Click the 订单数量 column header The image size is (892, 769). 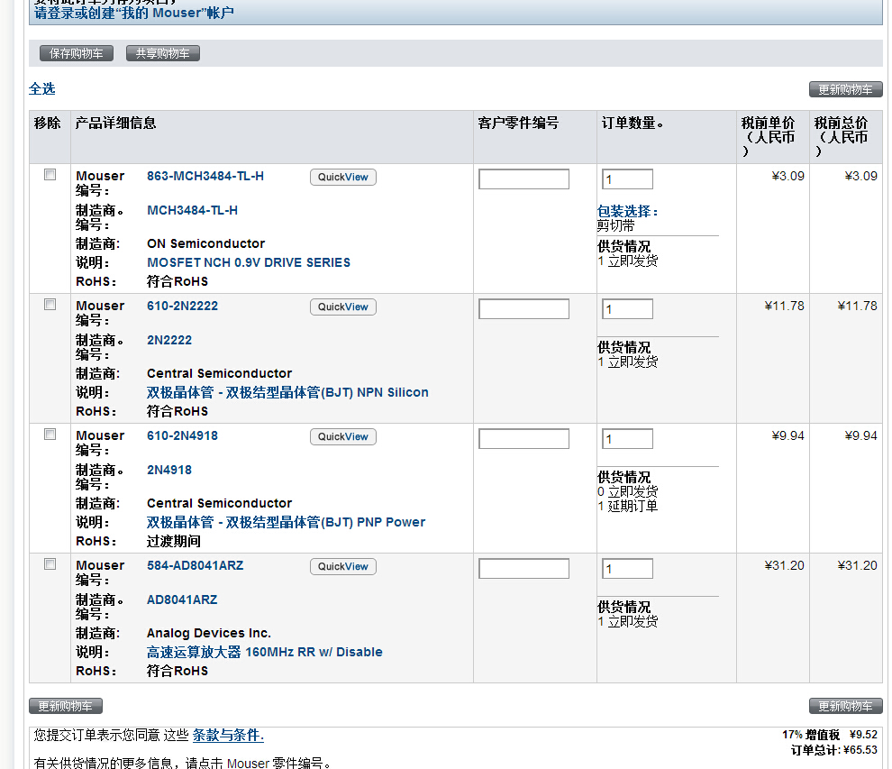(632, 123)
